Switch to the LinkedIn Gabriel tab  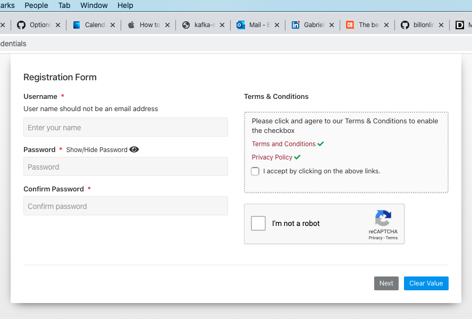[x=309, y=25]
